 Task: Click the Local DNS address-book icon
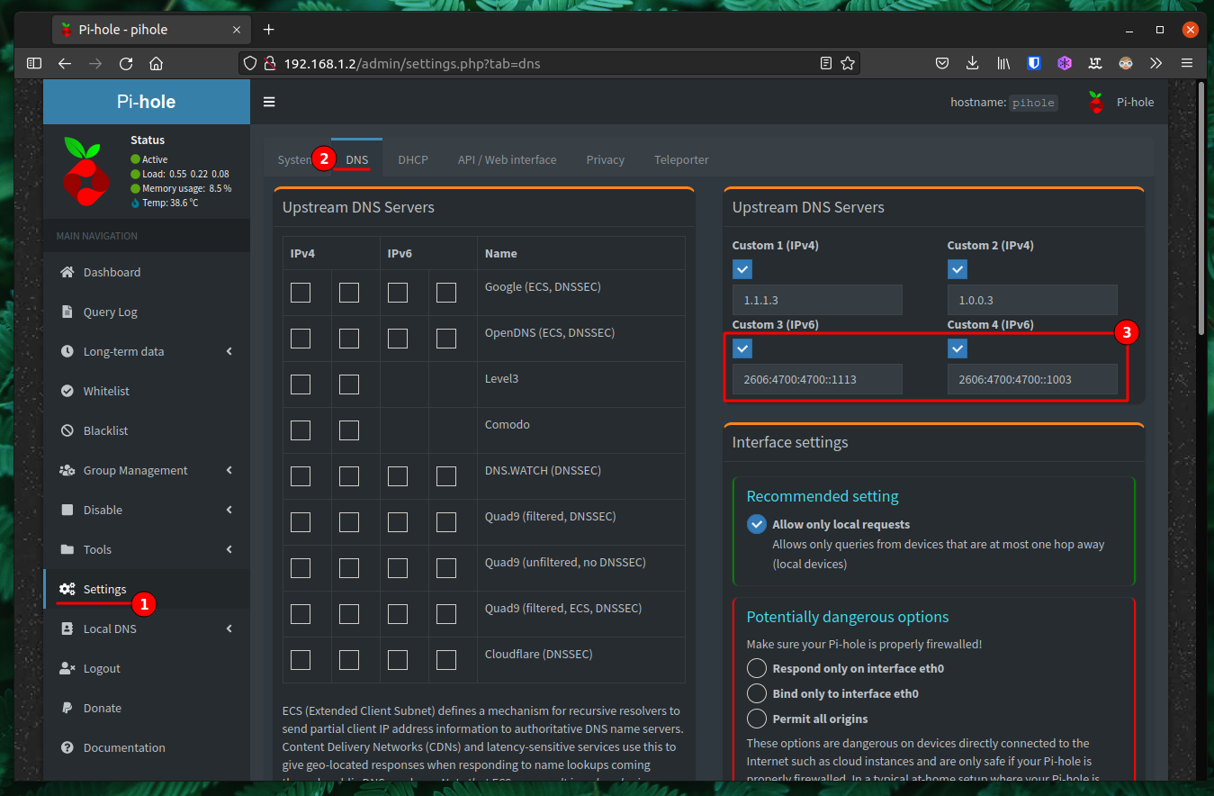click(x=67, y=629)
